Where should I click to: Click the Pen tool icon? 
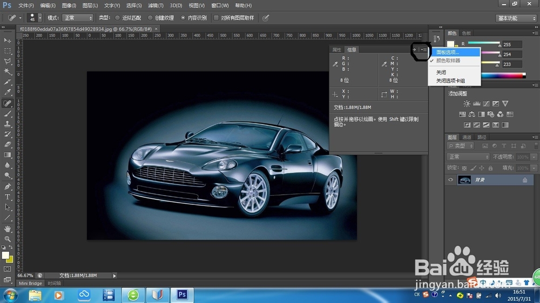8,187
